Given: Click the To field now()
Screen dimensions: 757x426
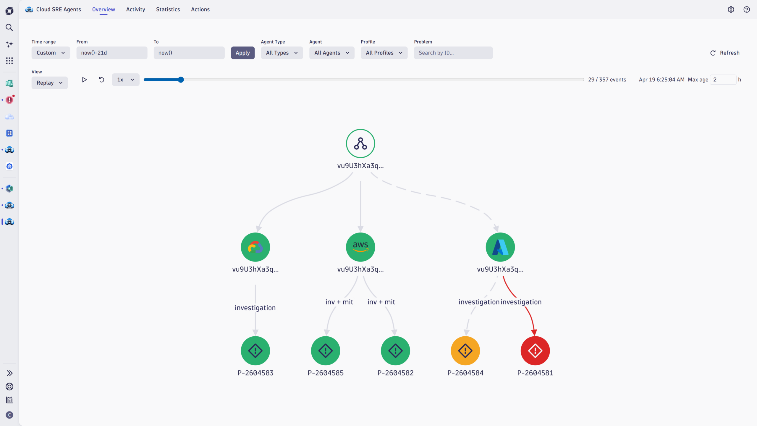Looking at the screenshot, I should tap(189, 53).
